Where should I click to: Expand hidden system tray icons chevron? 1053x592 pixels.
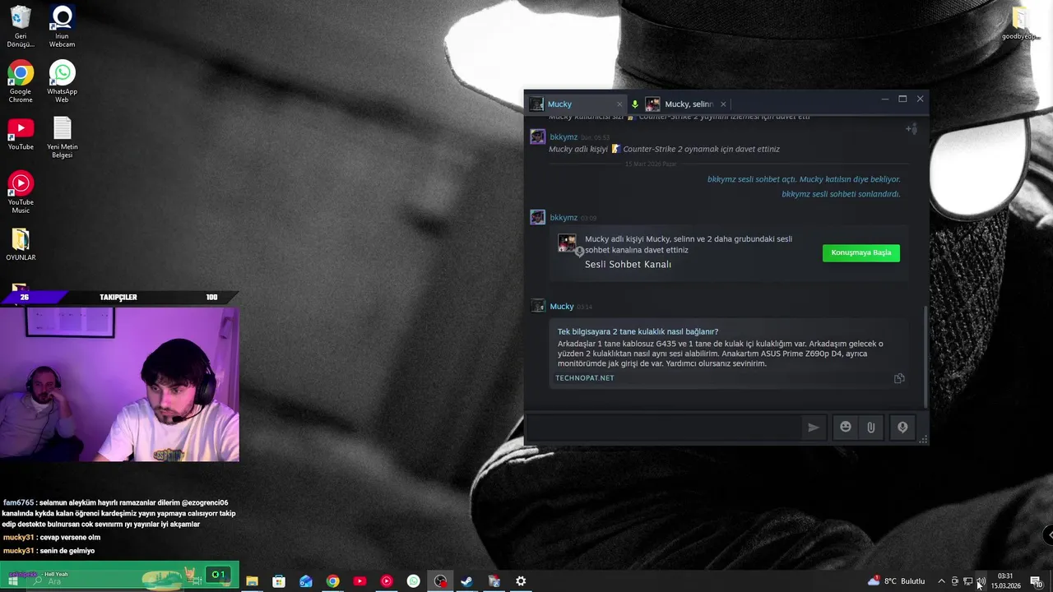[941, 581]
